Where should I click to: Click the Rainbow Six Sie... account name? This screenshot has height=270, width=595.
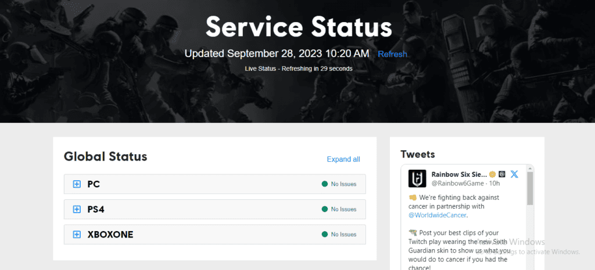pyautogui.click(x=459, y=174)
